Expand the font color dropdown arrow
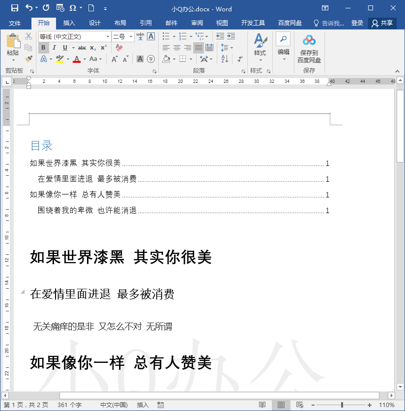This screenshot has height=411, width=405. click(x=85, y=59)
